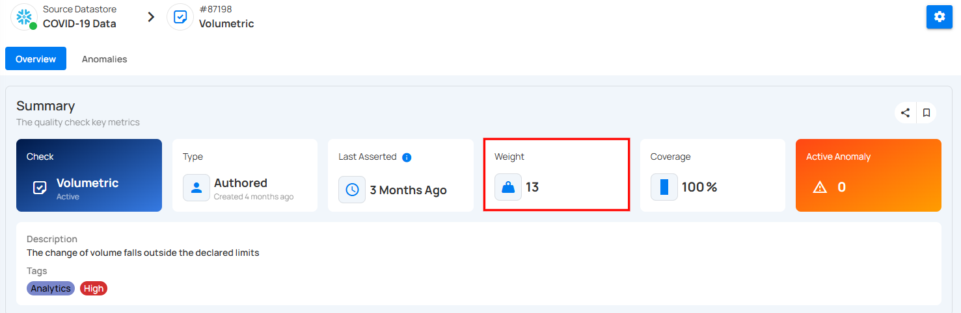The height and width of the screenshot is (313, 961).
Task: Click the check icon beside #87198
Action: point(180,17)
